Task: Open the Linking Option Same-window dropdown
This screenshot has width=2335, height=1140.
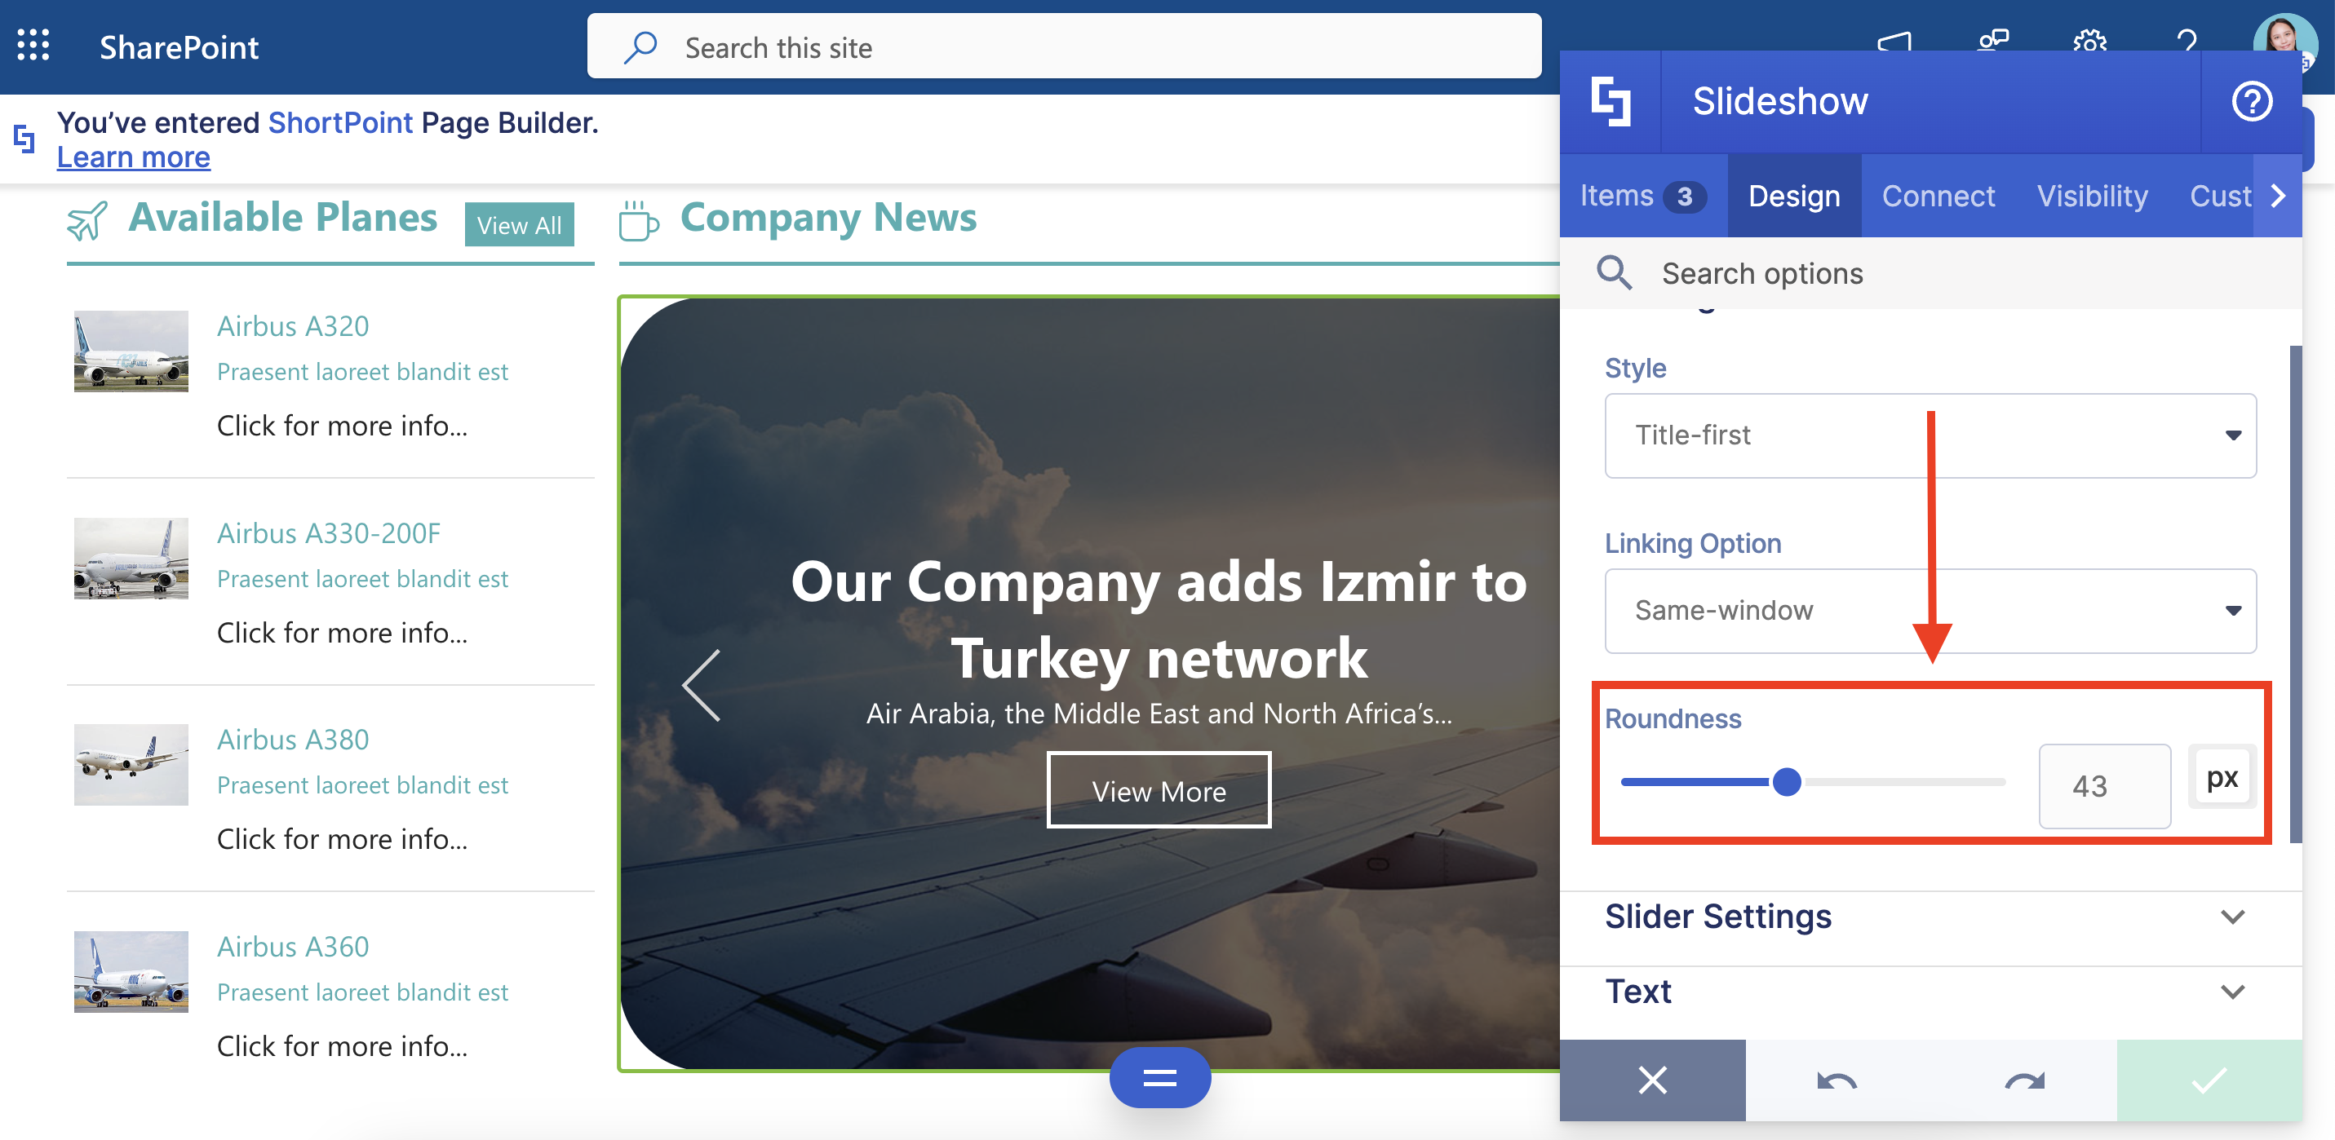Action: [x=1930, y=611]
